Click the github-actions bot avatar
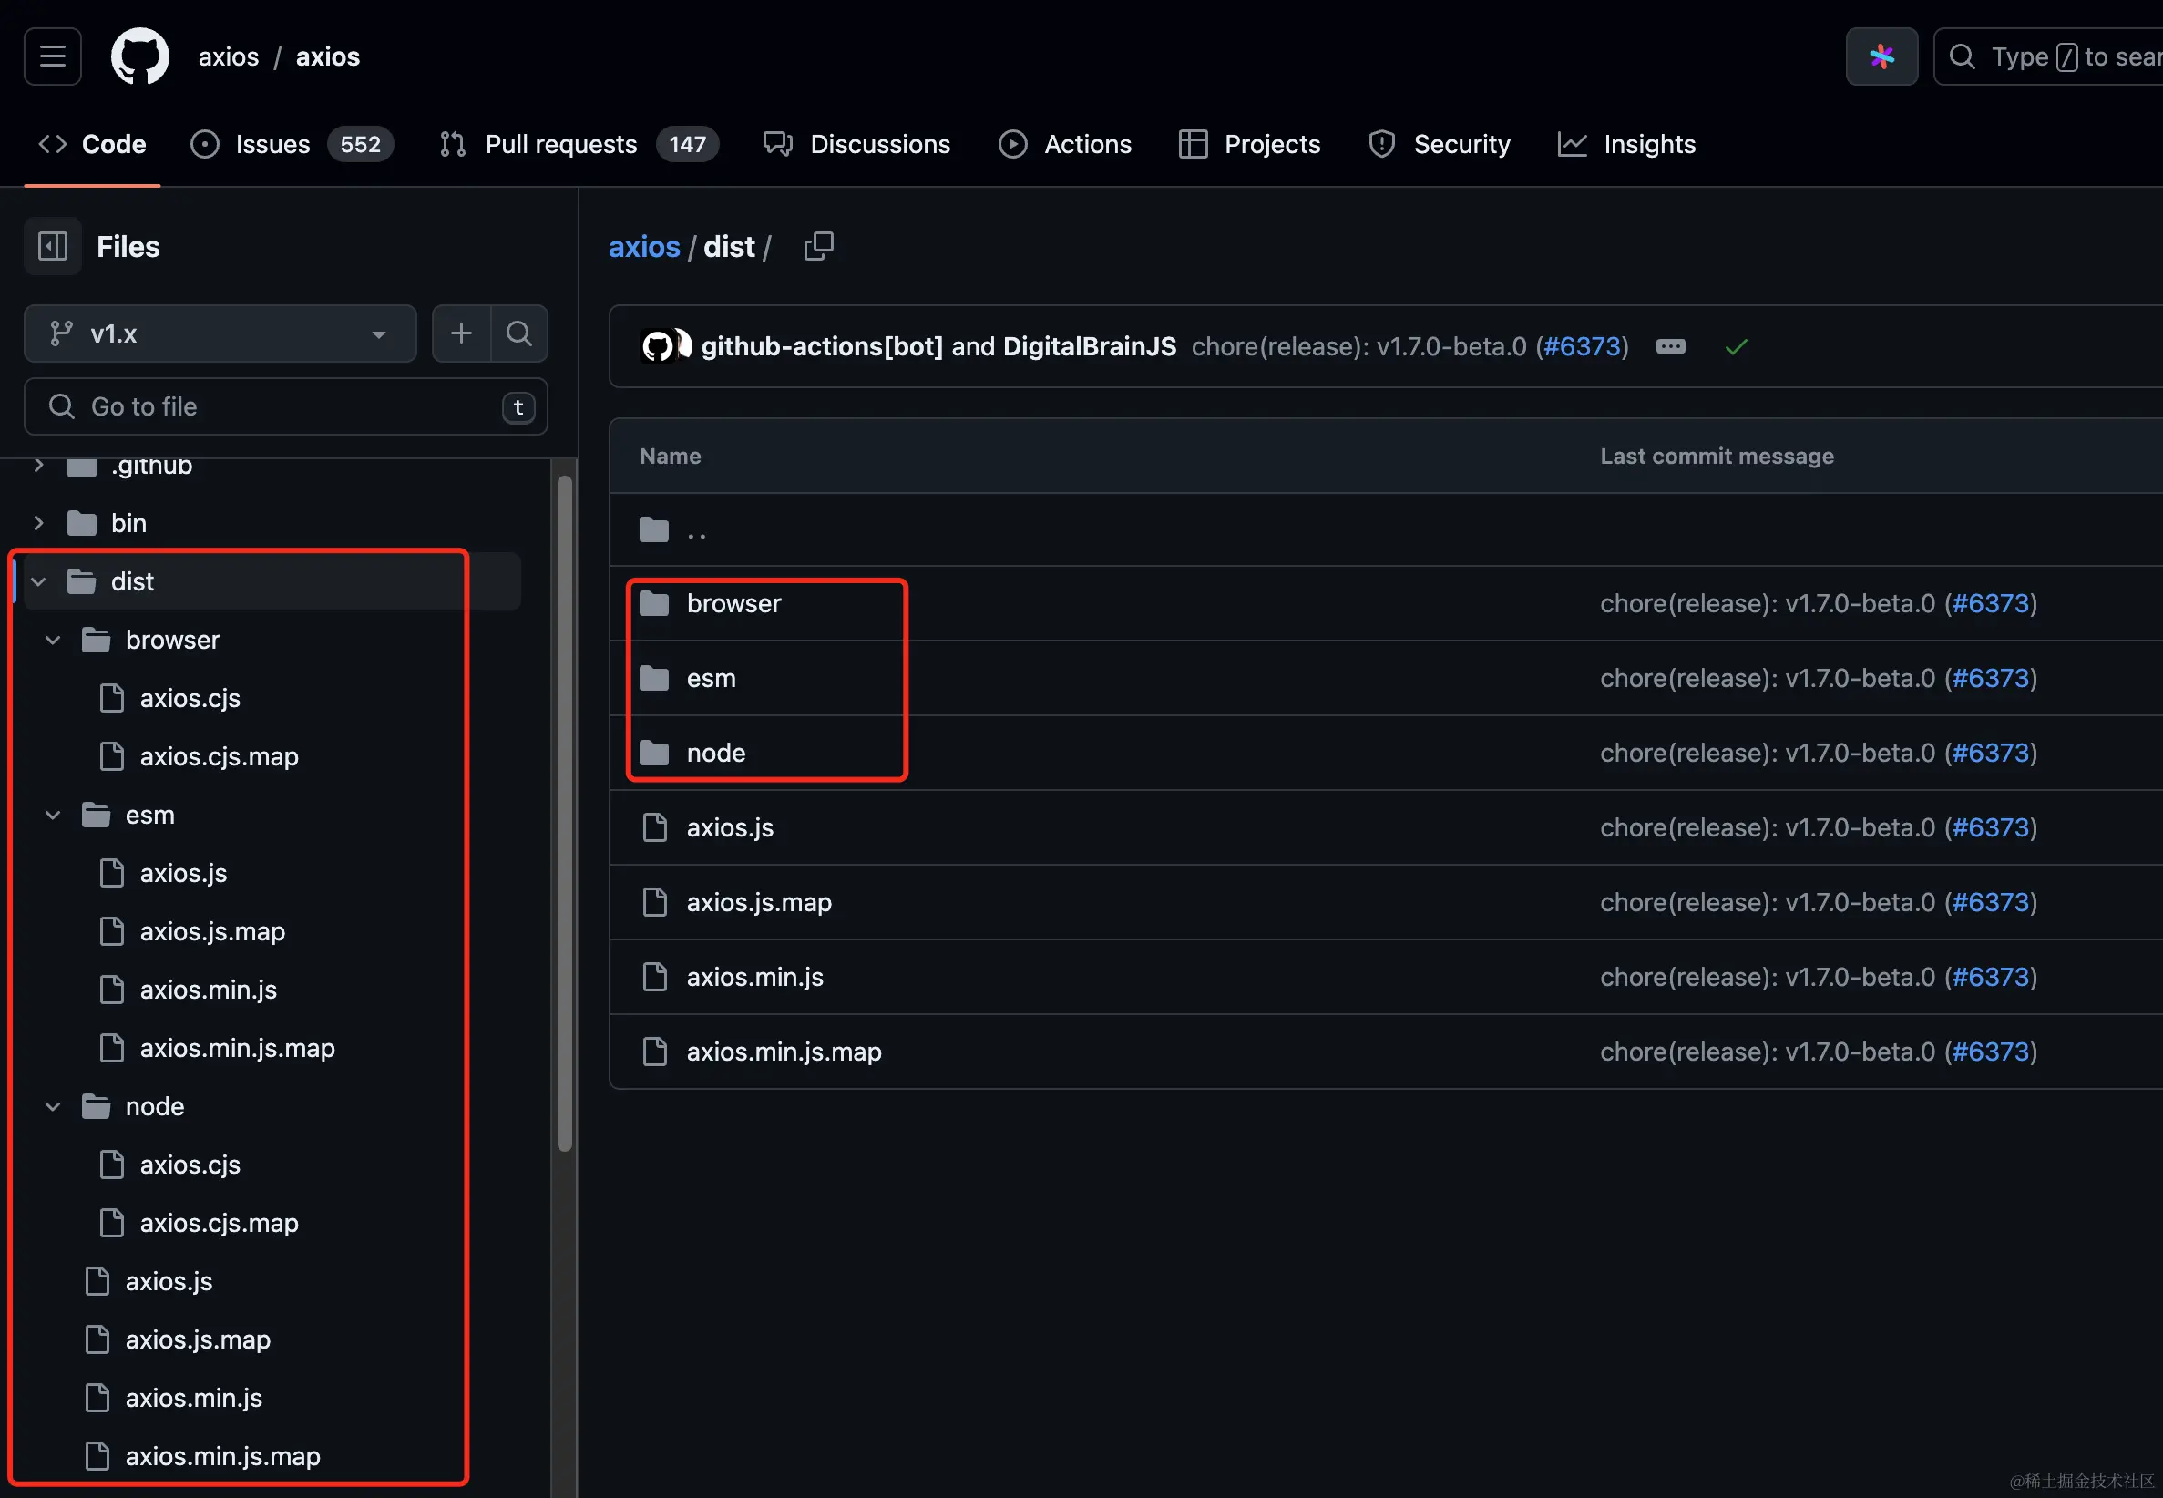This screenshot has width=2163, height=1498. click(657, 346)
